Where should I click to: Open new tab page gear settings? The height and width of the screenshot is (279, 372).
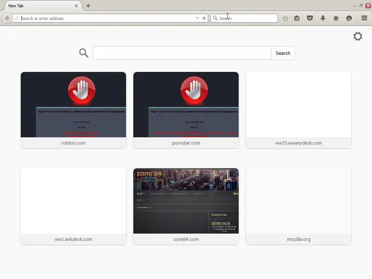(x=358, y=36)
